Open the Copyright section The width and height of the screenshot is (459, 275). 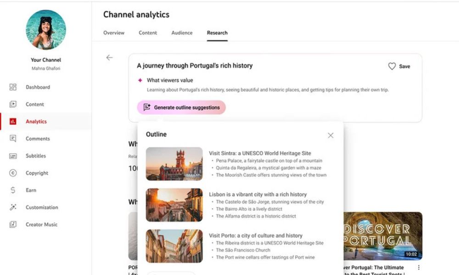(x=37, y=173)
